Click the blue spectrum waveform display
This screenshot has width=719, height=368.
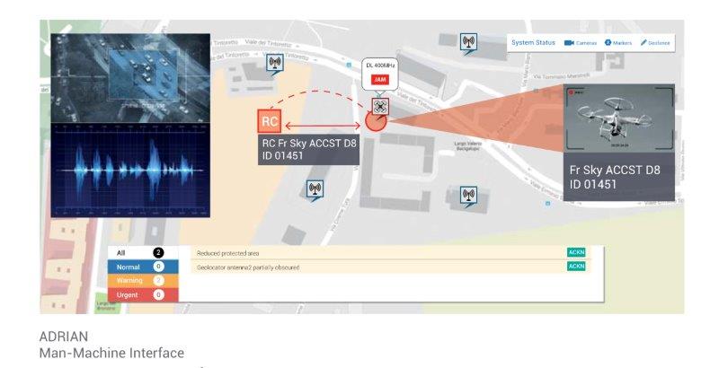tap(130, 170)
